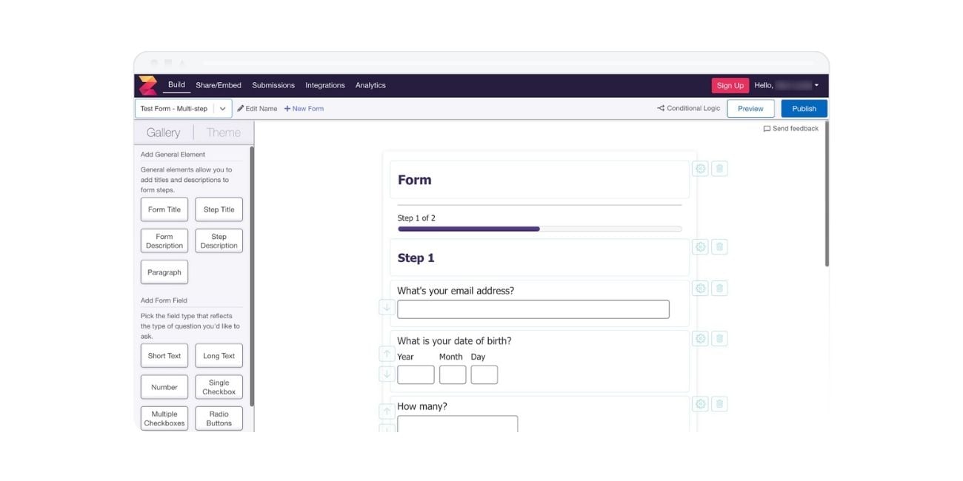Add a Number field
The height and width of the screenshot is (481, 963).
pos(164,387)
